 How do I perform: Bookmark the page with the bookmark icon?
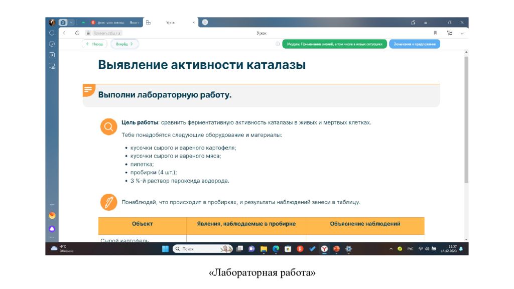435,33
